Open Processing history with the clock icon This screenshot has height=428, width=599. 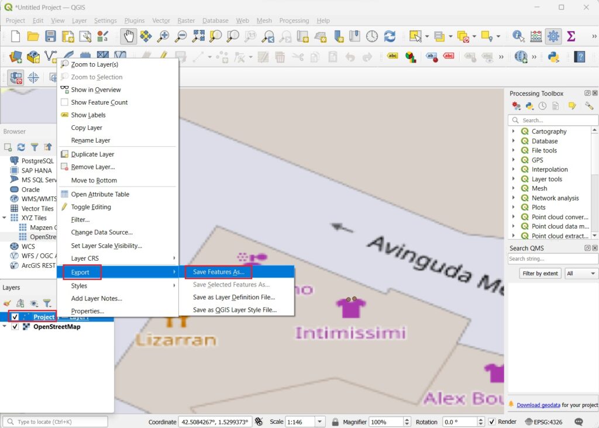click(x=542, y=105)
